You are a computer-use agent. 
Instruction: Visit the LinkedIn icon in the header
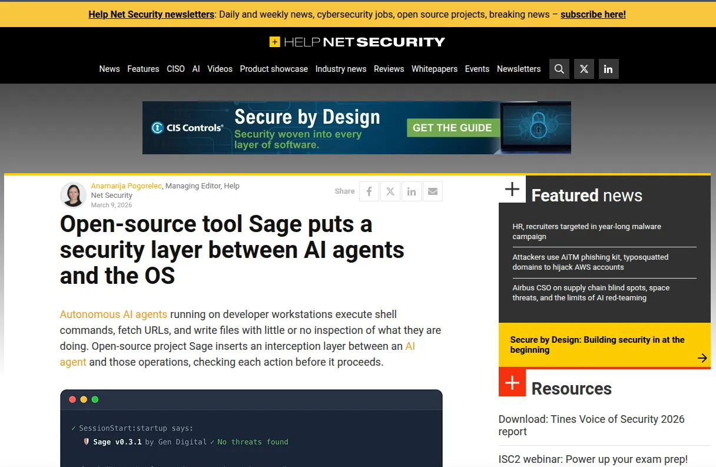coord(608,69)
